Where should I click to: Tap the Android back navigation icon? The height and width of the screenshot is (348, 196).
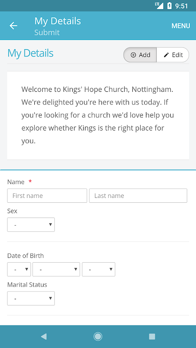44,337
